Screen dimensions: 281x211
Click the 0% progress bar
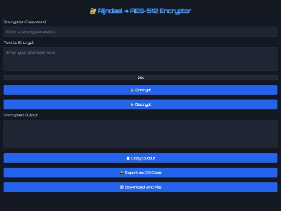pyautogui.click(x=140, y=78)
